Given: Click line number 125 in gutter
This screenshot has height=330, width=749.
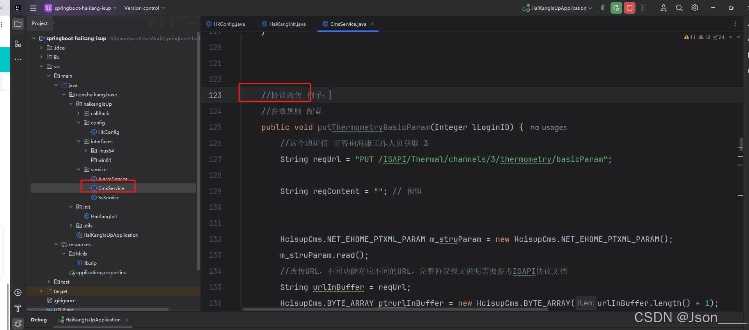Looking at the screenshot, I should point(215,127).
